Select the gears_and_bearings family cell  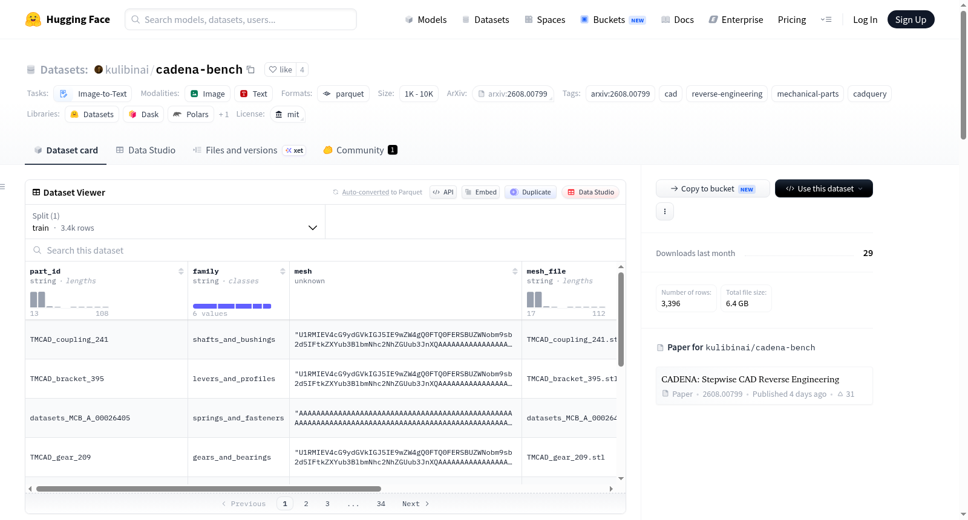238,457
